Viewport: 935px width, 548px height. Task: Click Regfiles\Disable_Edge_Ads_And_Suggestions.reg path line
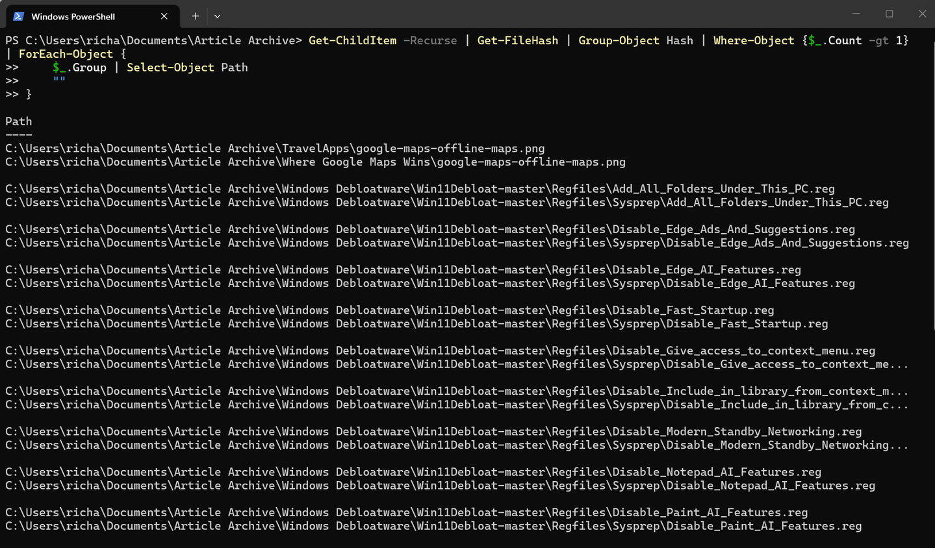[430, 229]
